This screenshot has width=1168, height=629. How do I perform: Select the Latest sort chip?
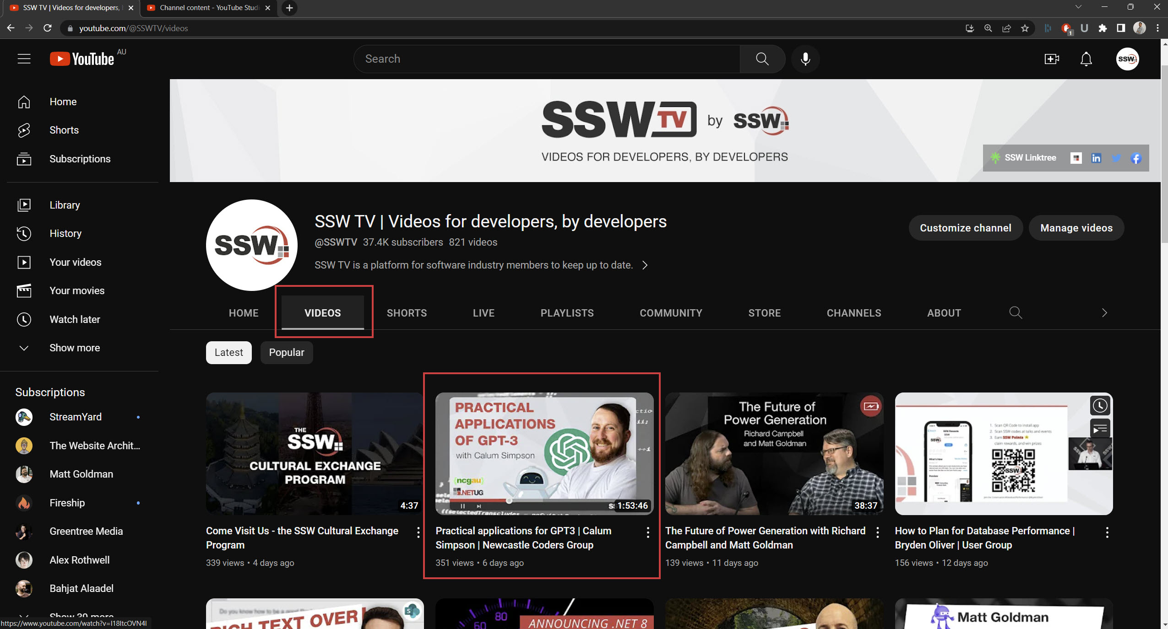[228, 353]
